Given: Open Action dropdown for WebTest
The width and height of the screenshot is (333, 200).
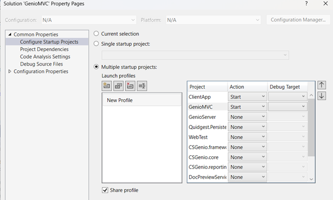Looking at the screenshot, I should (x=247, y=137).
